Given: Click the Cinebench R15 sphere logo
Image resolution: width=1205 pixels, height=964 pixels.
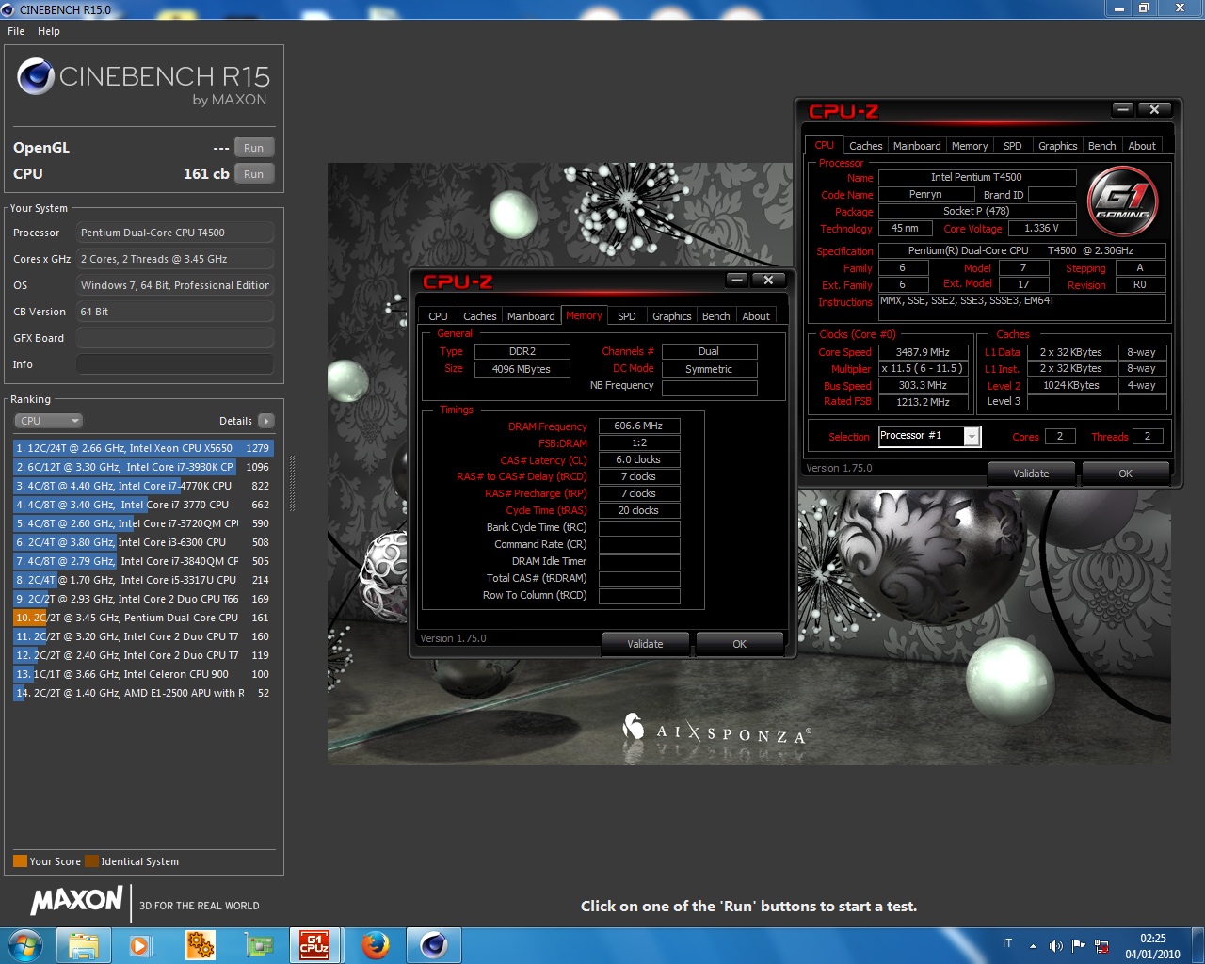Looking at the screenshot, I should [36, 77].
